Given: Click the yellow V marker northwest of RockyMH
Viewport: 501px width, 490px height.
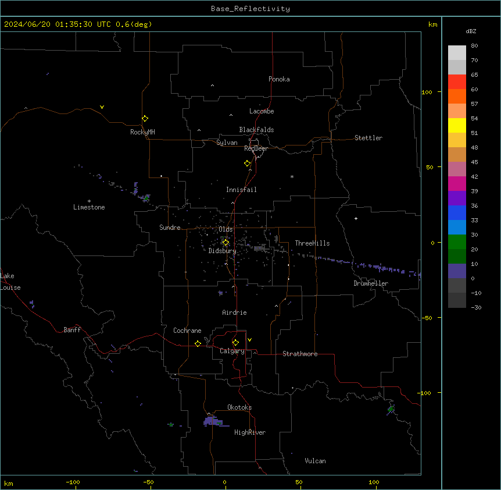Looking at the screenshot, I should [x=102, y=107].
